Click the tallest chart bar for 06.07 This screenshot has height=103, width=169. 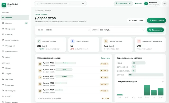tap(147, 90)
